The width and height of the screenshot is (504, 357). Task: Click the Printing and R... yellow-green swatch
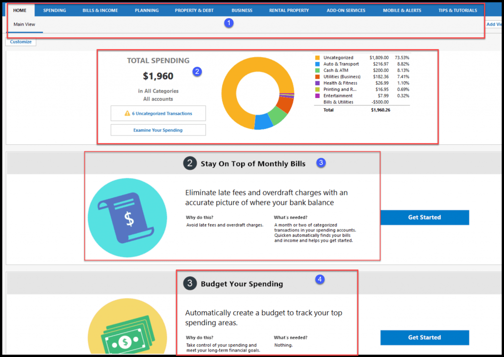(x=317, y=90)
